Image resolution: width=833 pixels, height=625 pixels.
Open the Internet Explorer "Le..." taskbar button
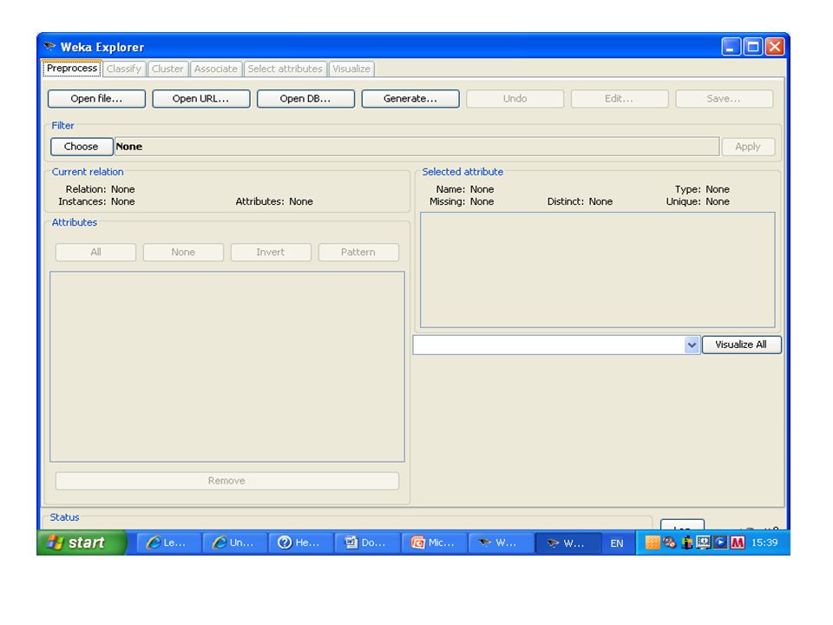169,543
